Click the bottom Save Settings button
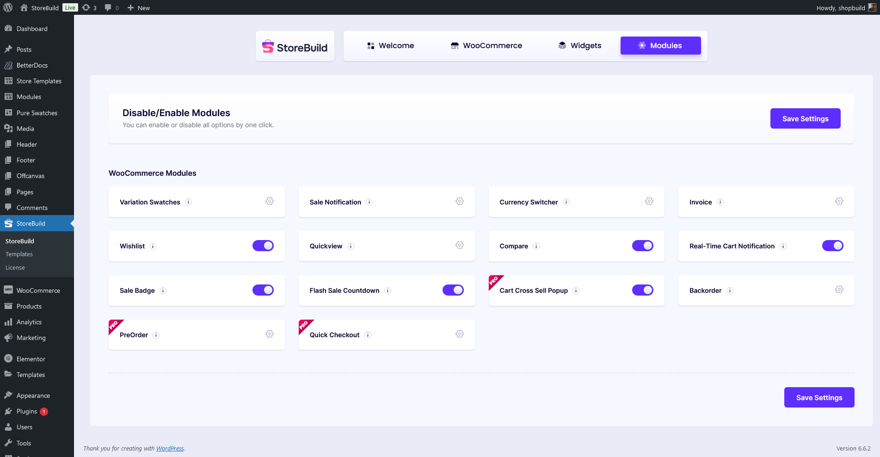This screenshot has height=457, width=880. click(x=819, y=397)
